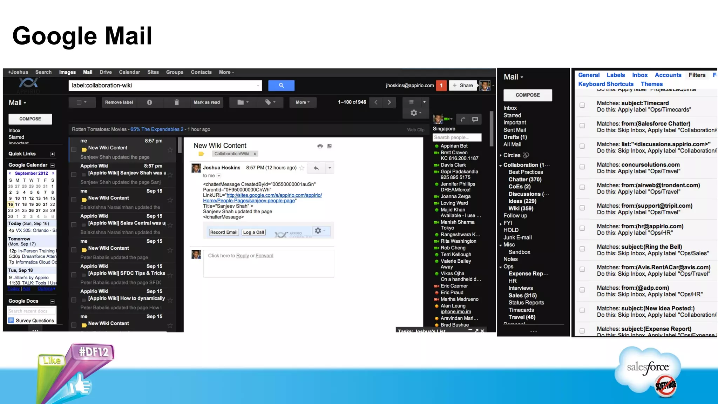Switch to the Accounts settings tab
The width and height of the screenshot is (718, 404).
[668, 75]
